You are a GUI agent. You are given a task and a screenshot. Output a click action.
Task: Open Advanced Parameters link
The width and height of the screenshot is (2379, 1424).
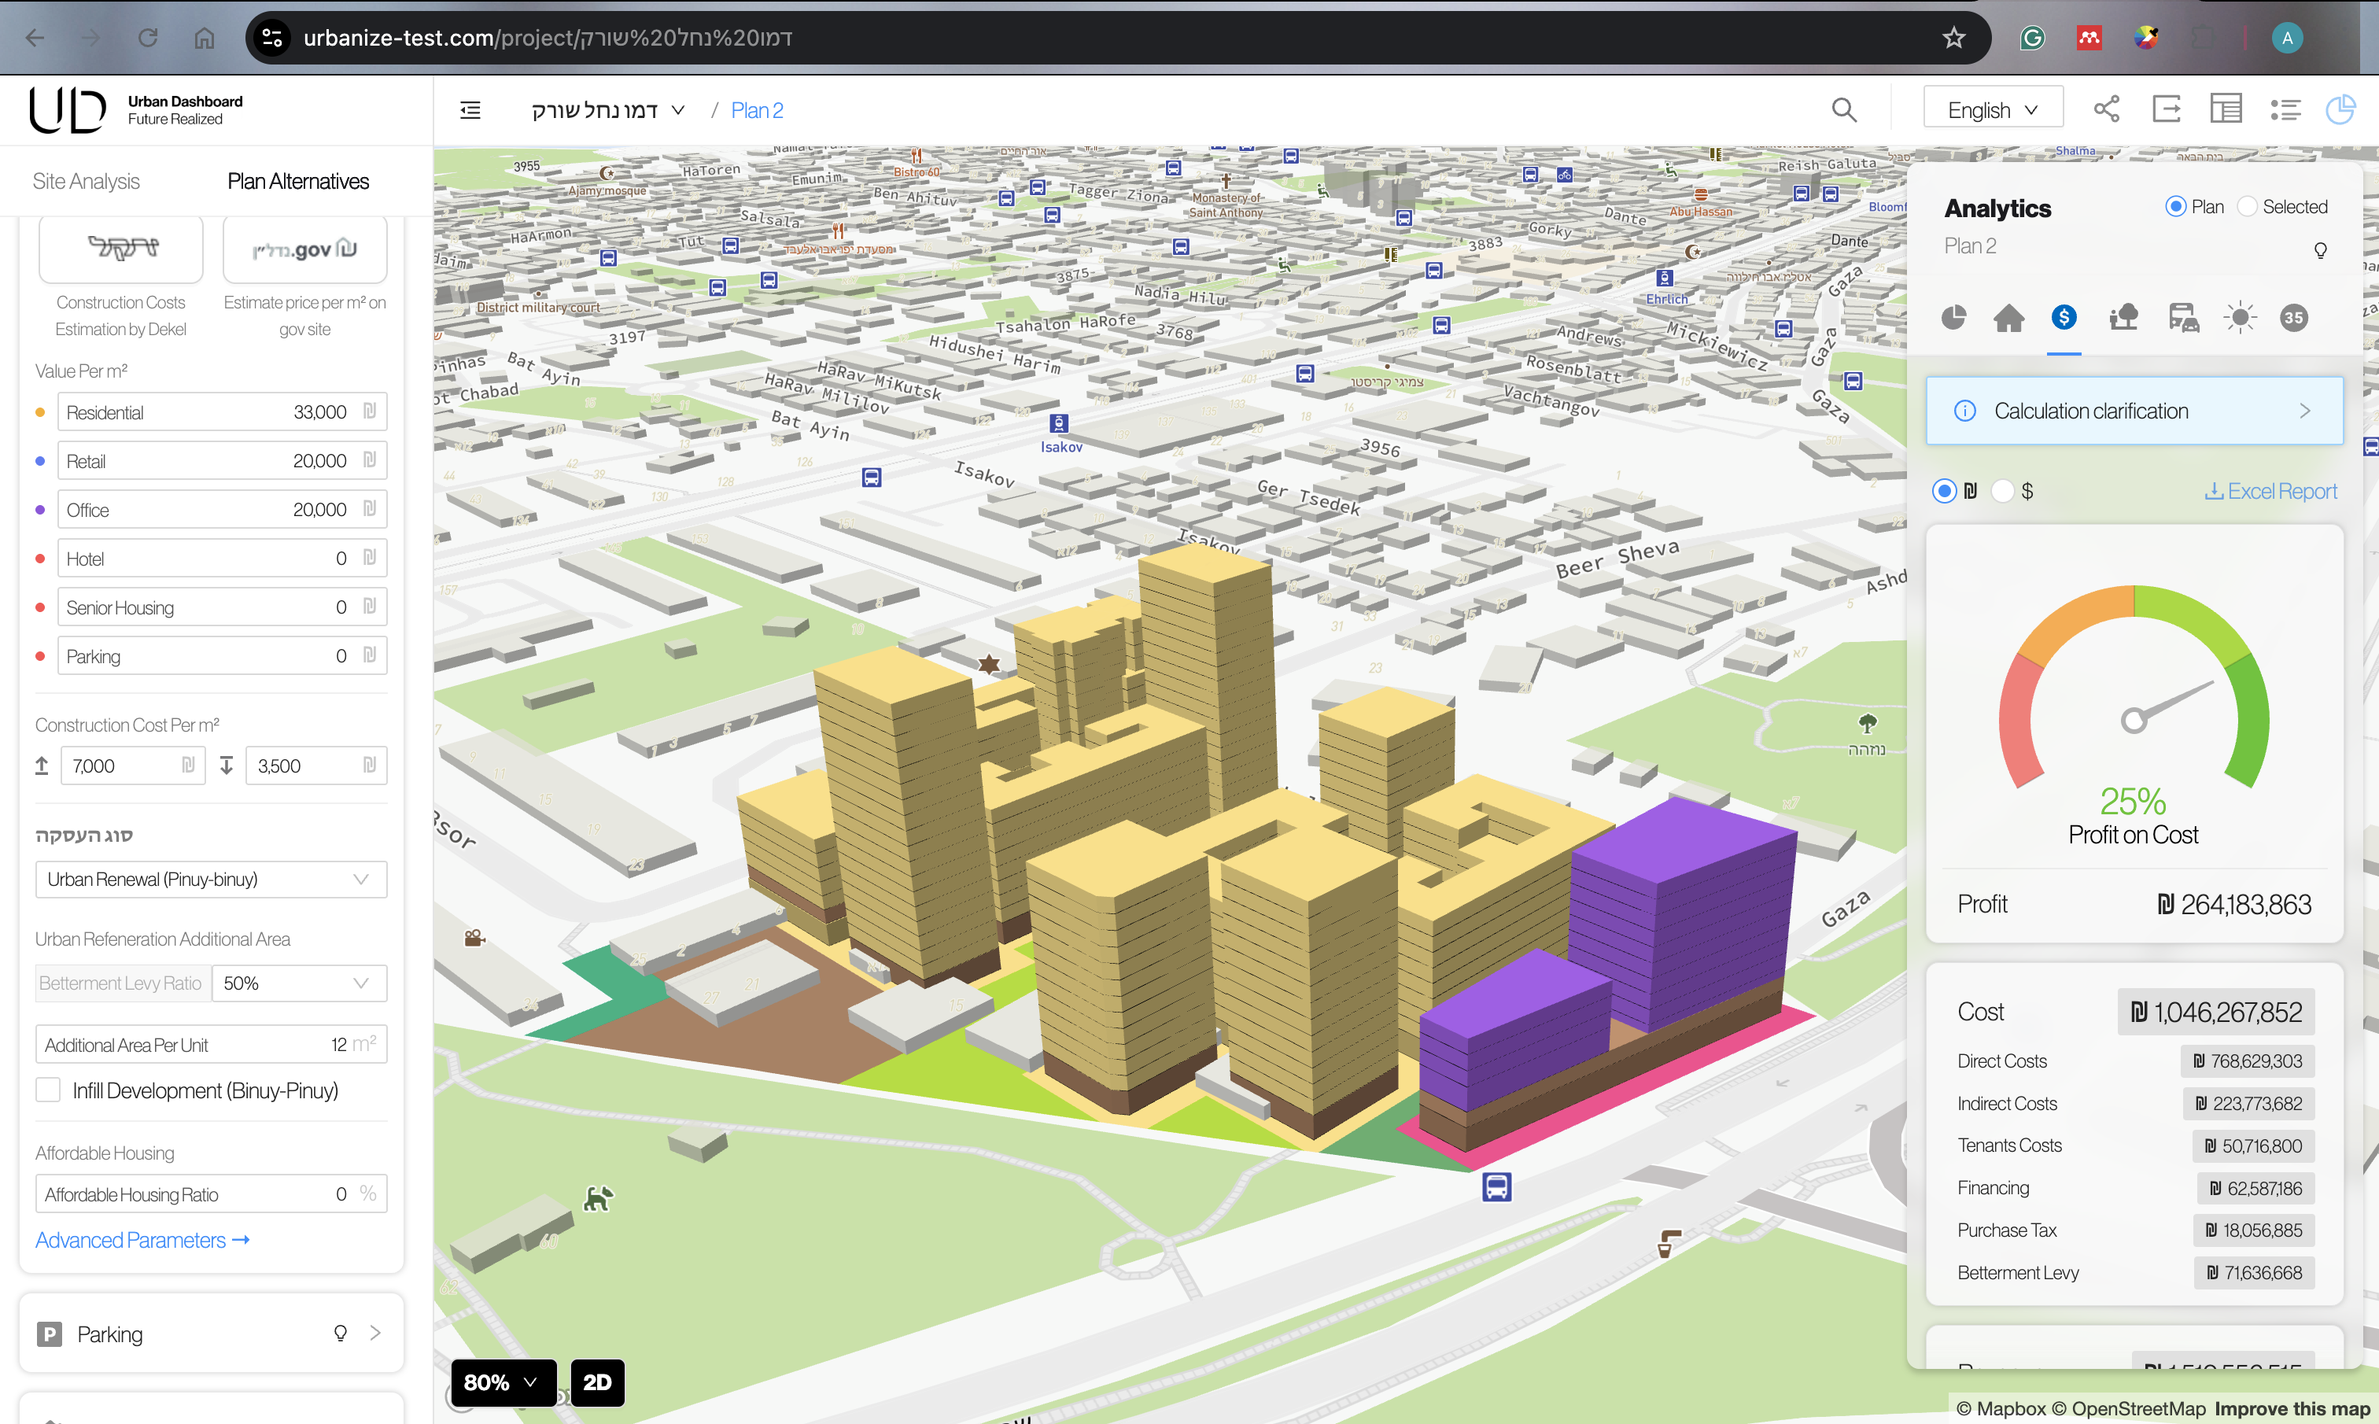coord(142,1240)
